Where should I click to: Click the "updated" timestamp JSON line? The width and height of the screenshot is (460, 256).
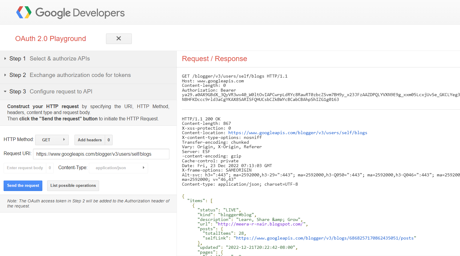click(x=247, y=247)
